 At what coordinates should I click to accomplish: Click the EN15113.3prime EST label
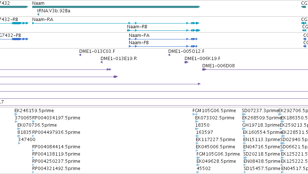[261, 140]
